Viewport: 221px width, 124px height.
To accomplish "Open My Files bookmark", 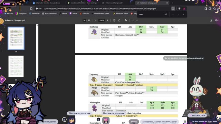I will tap(9, 13).
